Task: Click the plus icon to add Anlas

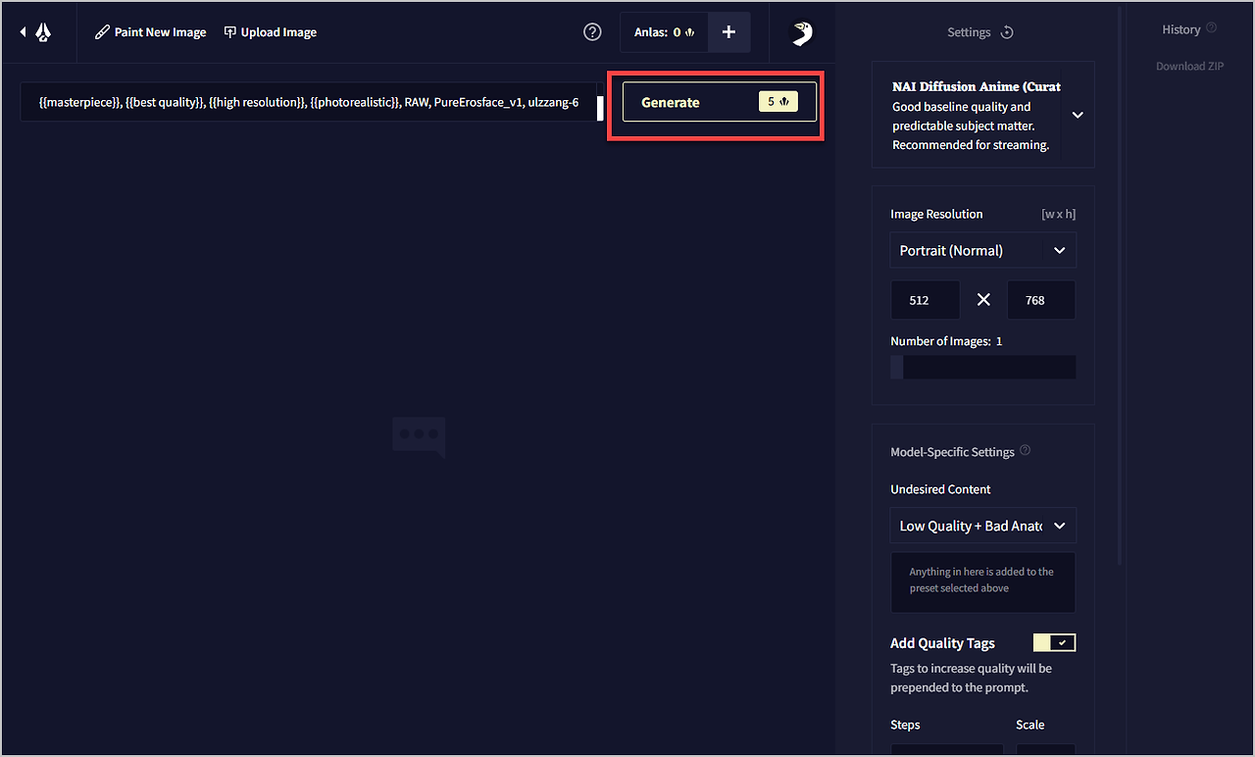Action: point(728,32)
